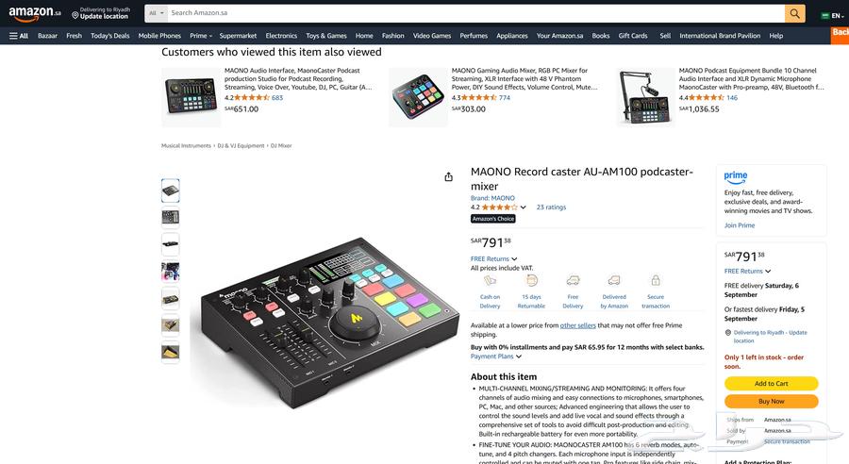Viewport: 849px width, 464px height.
Task: Click the 15 days Returnable icon
Action: click(531, 280)
